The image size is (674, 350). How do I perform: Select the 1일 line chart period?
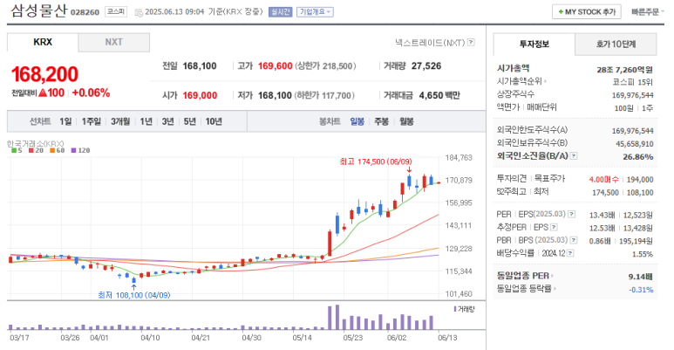(65, 121)
